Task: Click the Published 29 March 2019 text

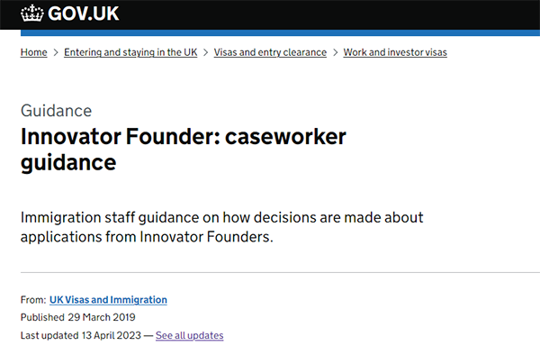Action: point(77,317)
